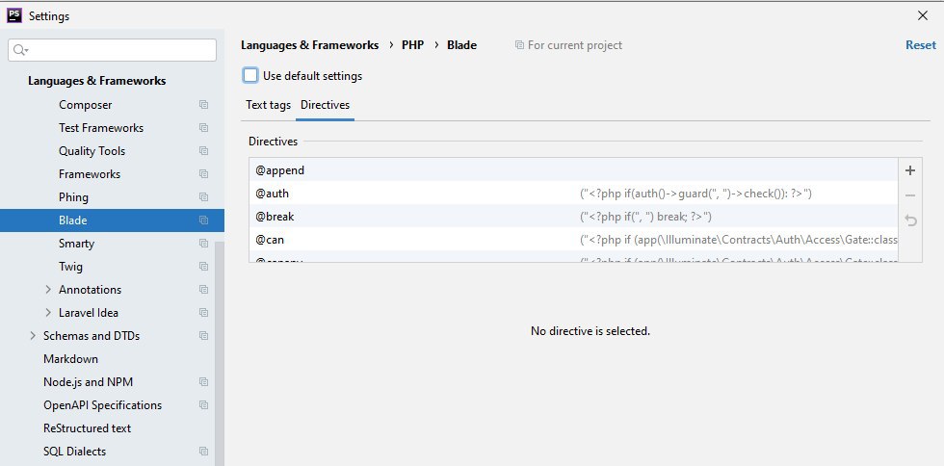Viewport: 944px width, 466px height.
Task: Open Test Frameworks settings page
Action: [101, 128]
